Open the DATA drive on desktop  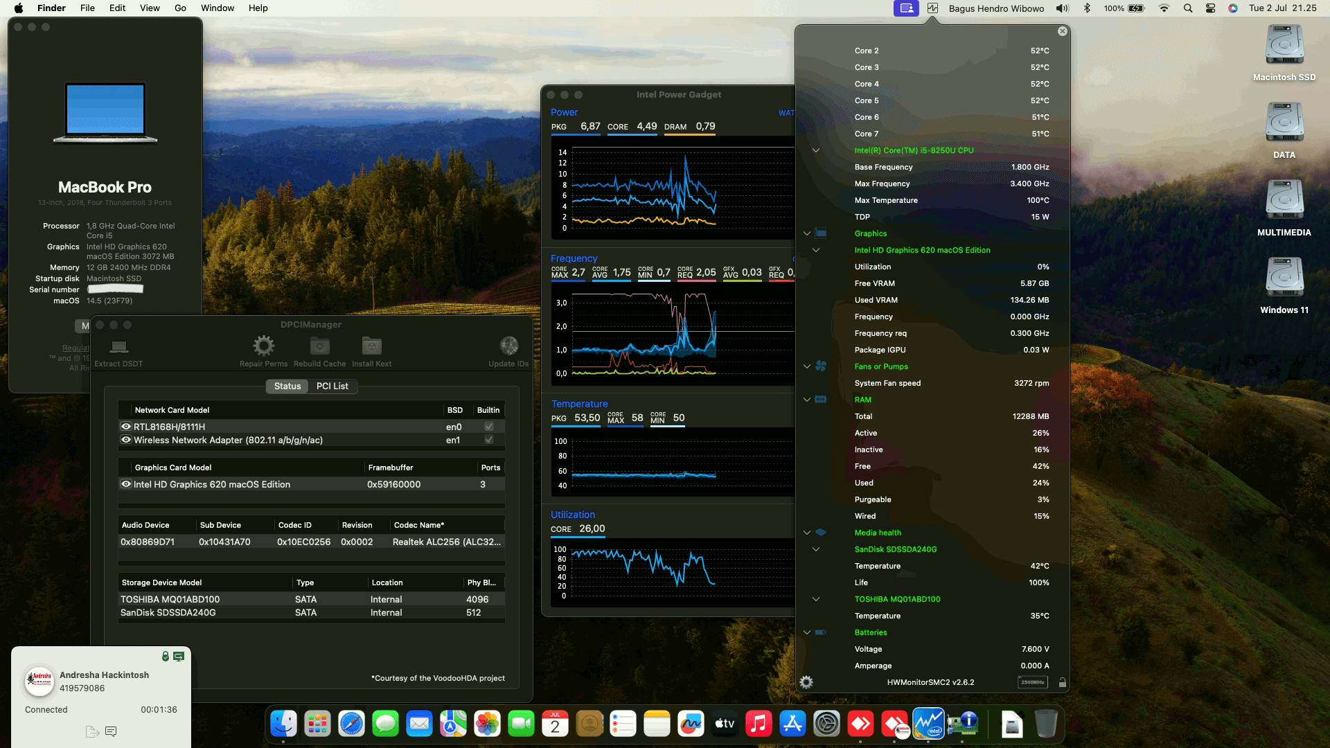pyautogui.click(x=1284, y=130)
